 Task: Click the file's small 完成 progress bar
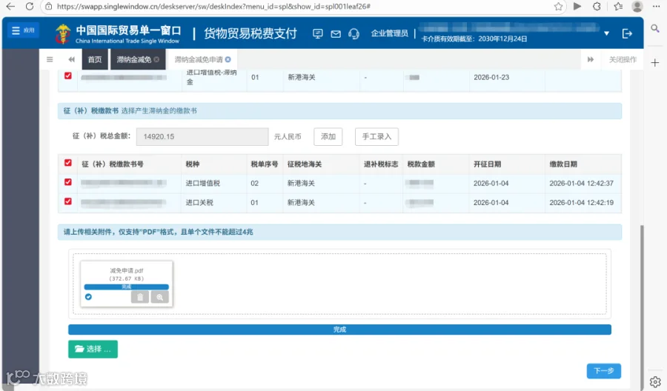[x=126, y=287]
